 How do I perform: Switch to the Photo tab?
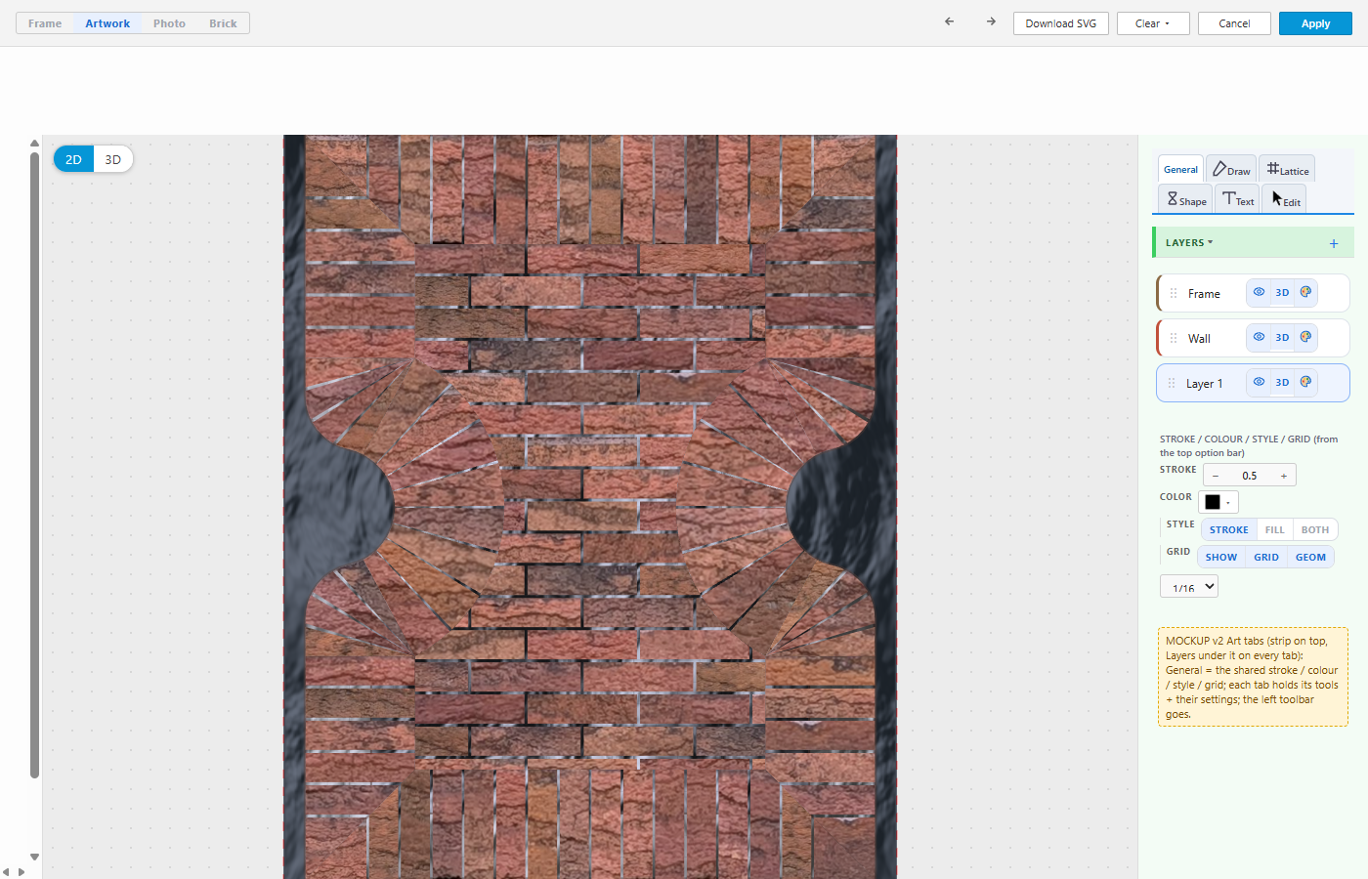tap(169, 23)
